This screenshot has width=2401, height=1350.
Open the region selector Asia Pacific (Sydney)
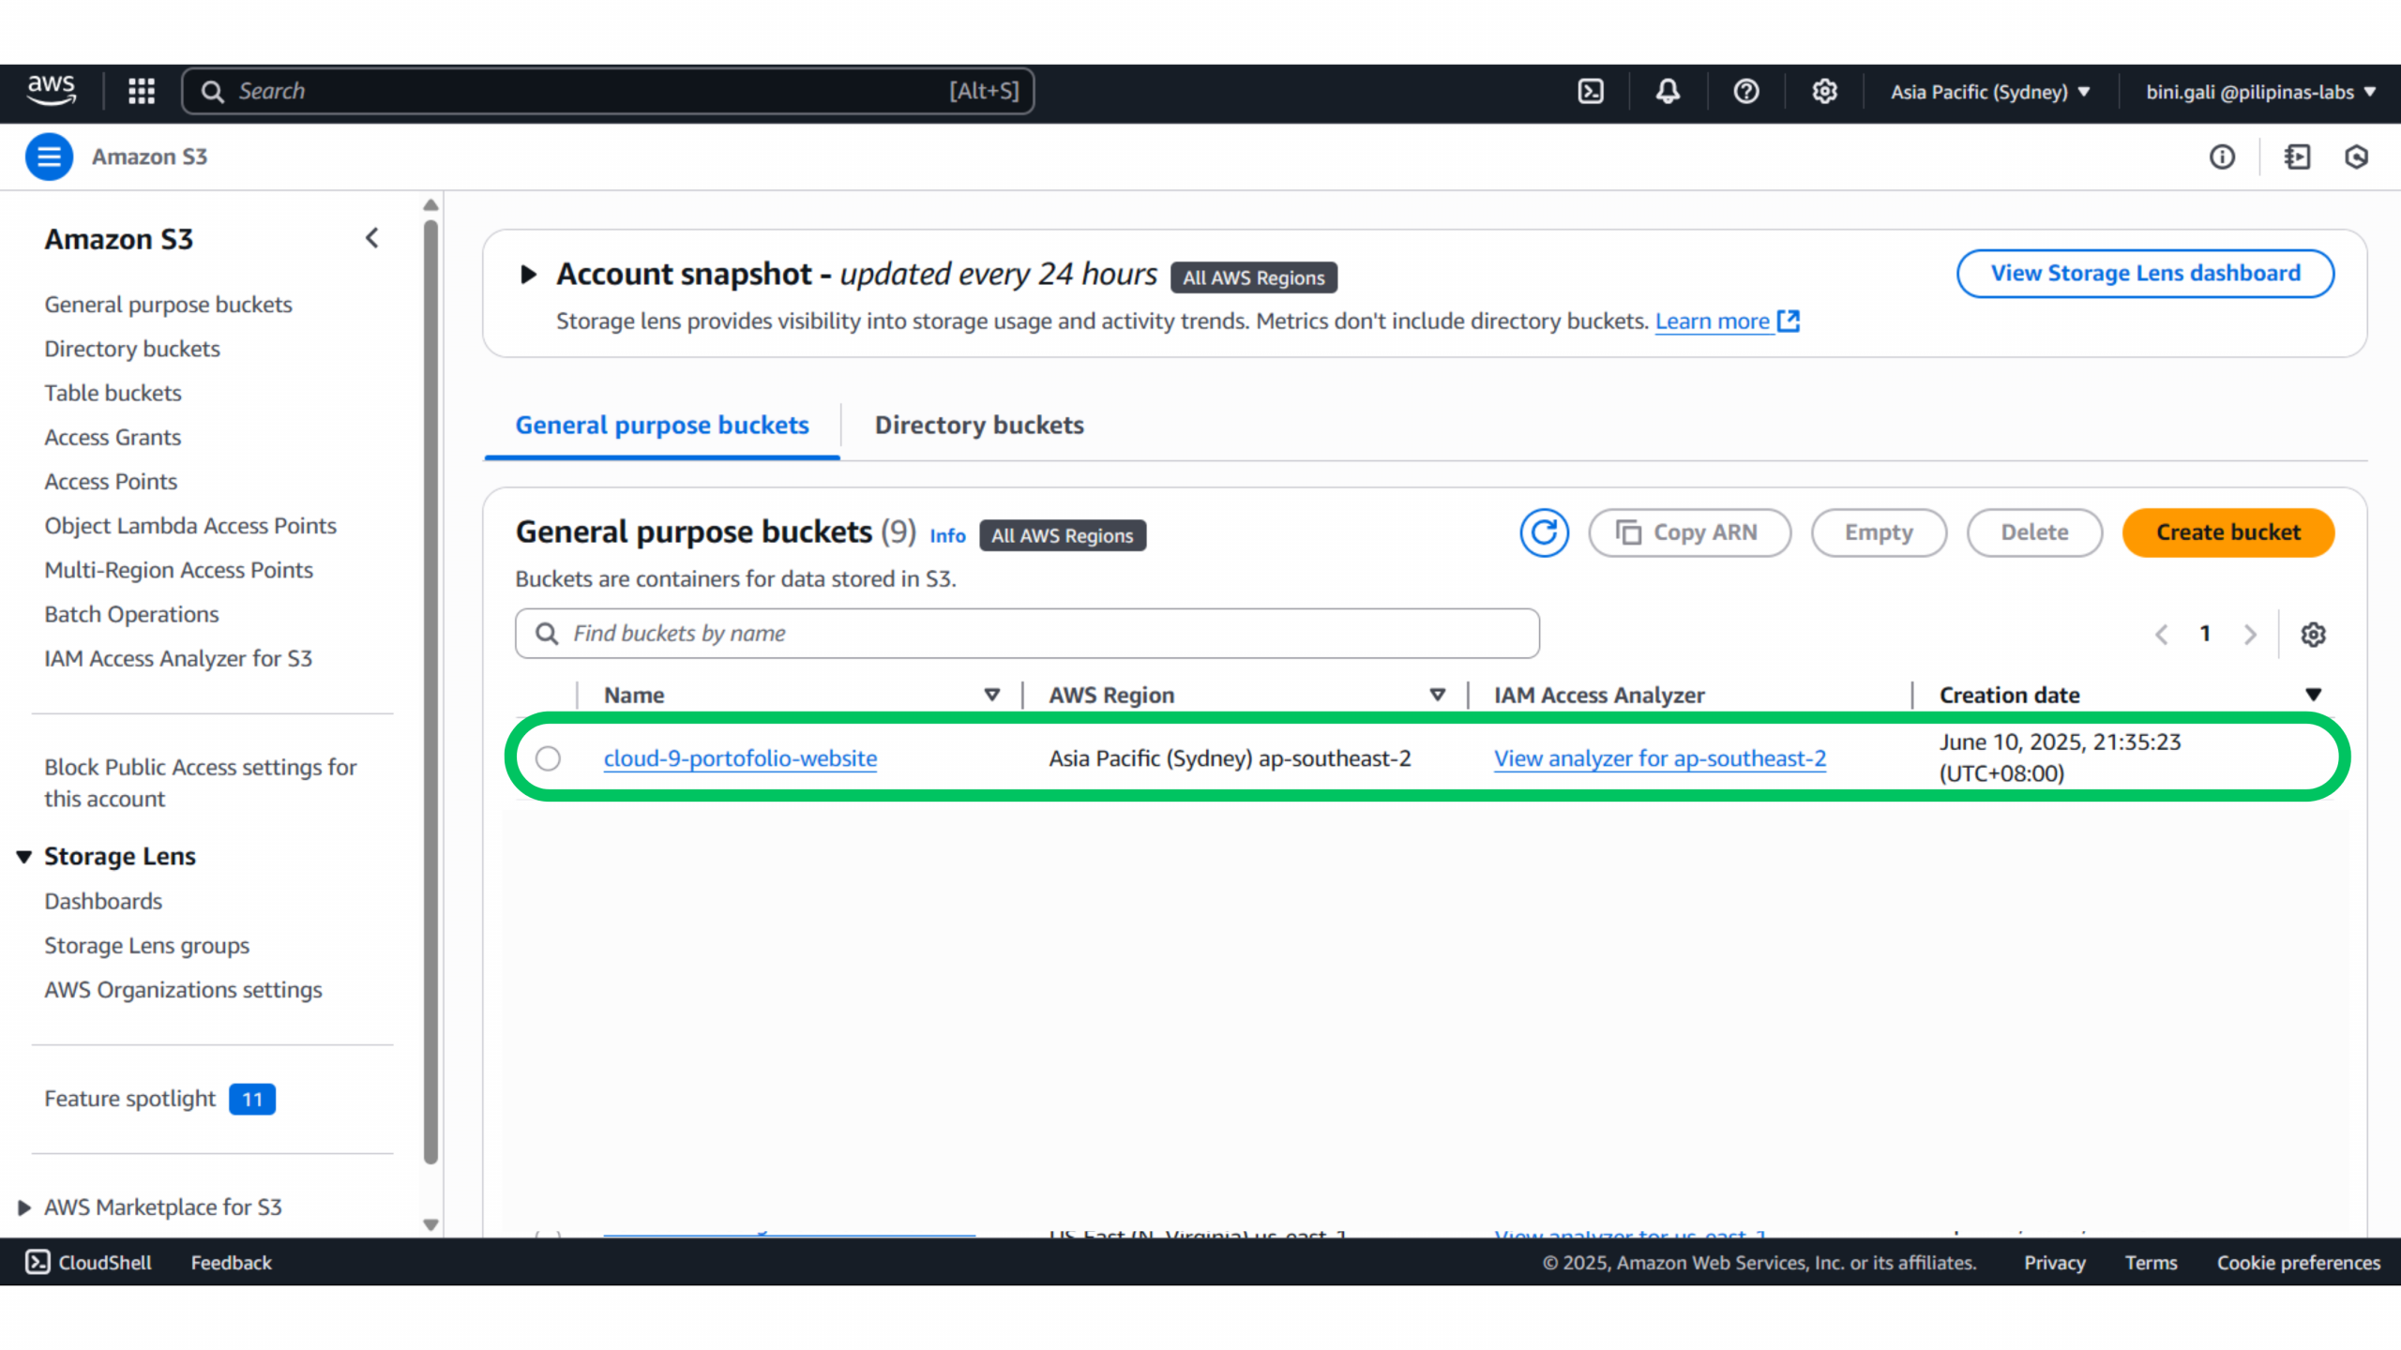[1990, 92]
